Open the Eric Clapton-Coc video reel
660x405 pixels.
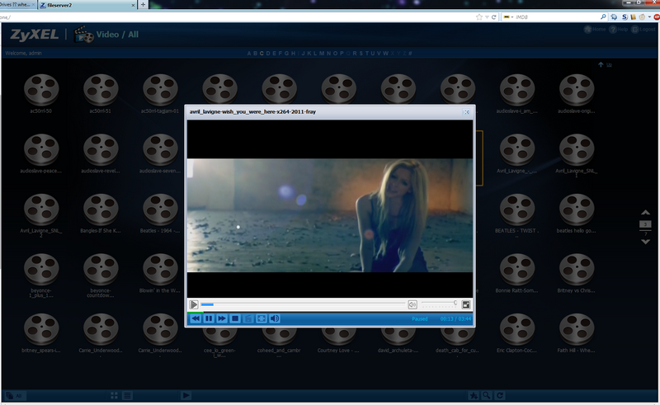click(x=517, y=329)
